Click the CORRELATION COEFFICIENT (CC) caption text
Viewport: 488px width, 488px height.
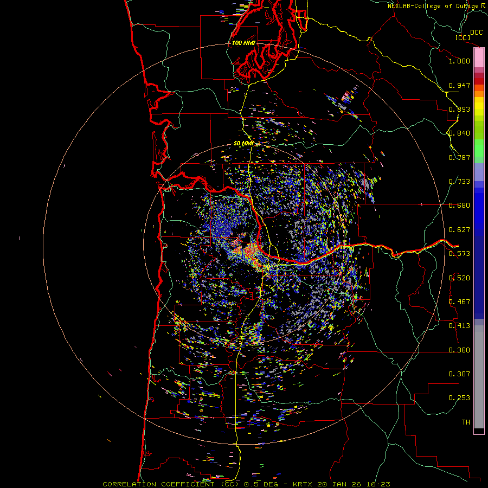[171, 484]
